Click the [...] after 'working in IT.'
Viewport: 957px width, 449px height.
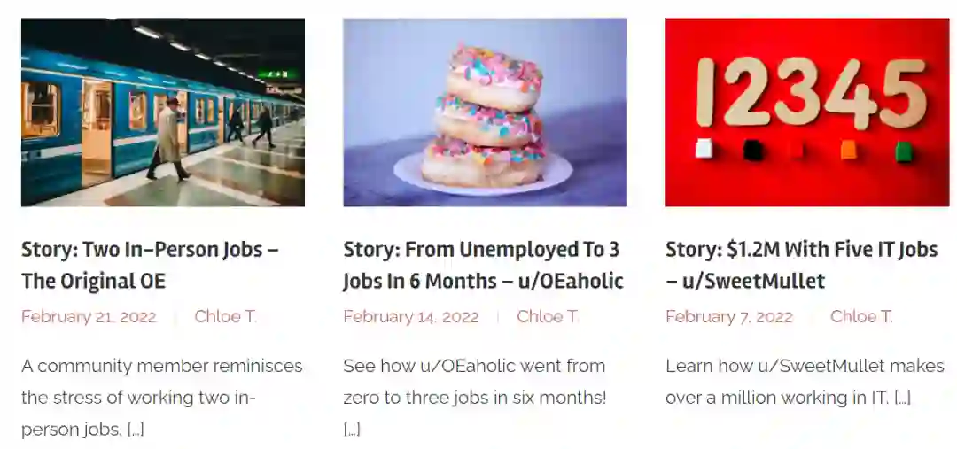click(x=902, y=399)
